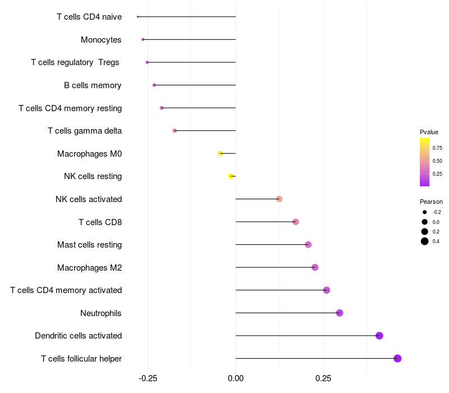Click the 0.25 x-axis tick label
This screenshot has width=449, height=393.
click(x=323, y=379)
